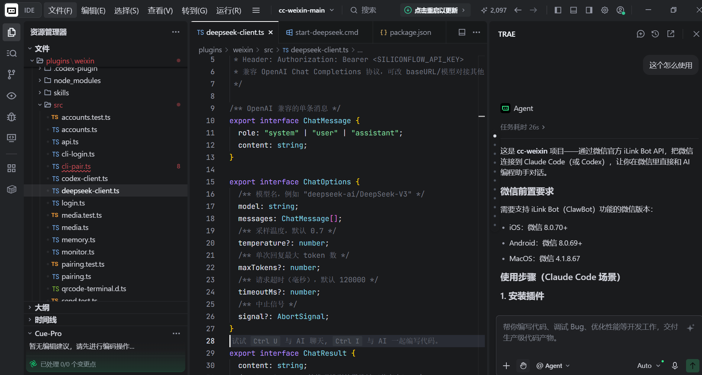Image resolution: width=702 pixels, height=375 pixels.
Task: Open the cc-weixin-main project dropdown
Action: tap(306, 10)
